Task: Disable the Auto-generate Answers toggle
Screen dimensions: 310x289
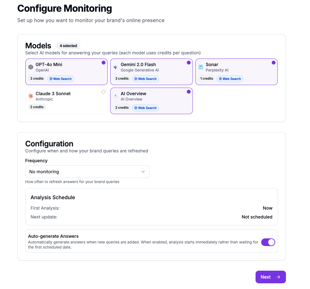Action: (268, 242)
